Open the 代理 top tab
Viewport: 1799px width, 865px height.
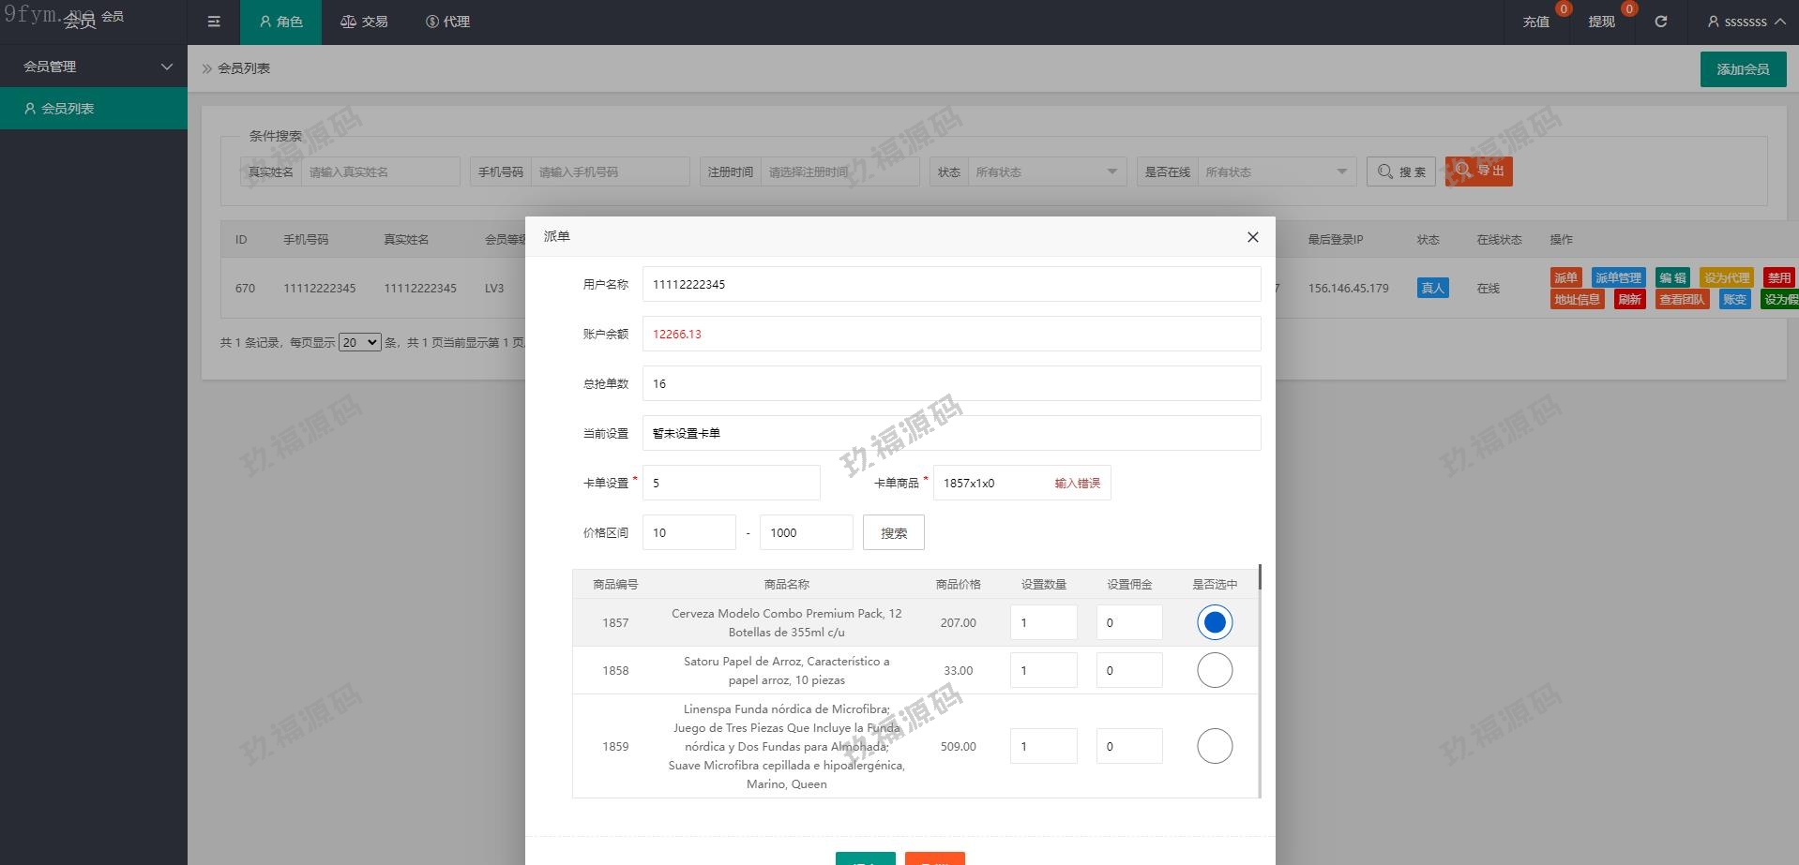447,22
